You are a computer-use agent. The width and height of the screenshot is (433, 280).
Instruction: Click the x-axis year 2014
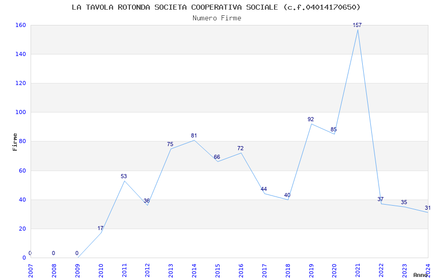pos(195,271)
